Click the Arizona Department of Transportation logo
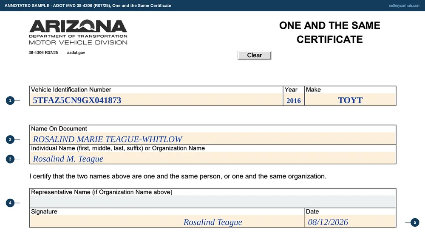Image resolution: width=425 pixels, height=236 pixels. [x=78, y=32]
